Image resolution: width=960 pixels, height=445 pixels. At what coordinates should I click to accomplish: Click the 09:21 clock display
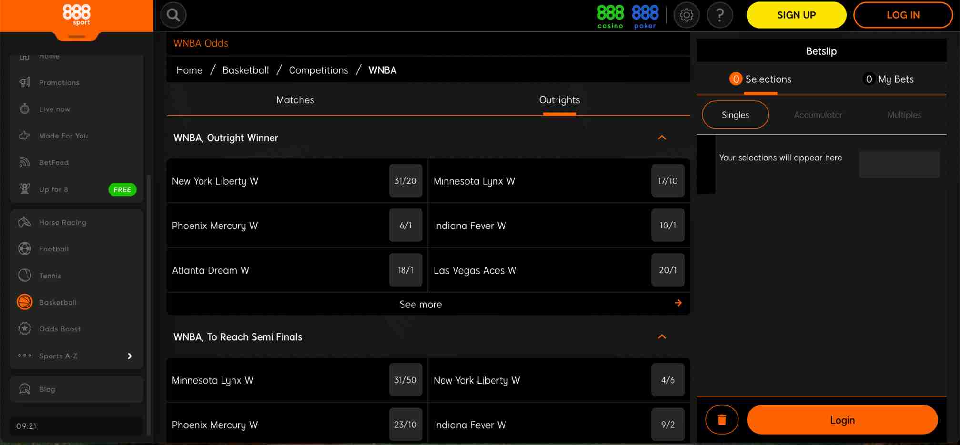point(26,426)
